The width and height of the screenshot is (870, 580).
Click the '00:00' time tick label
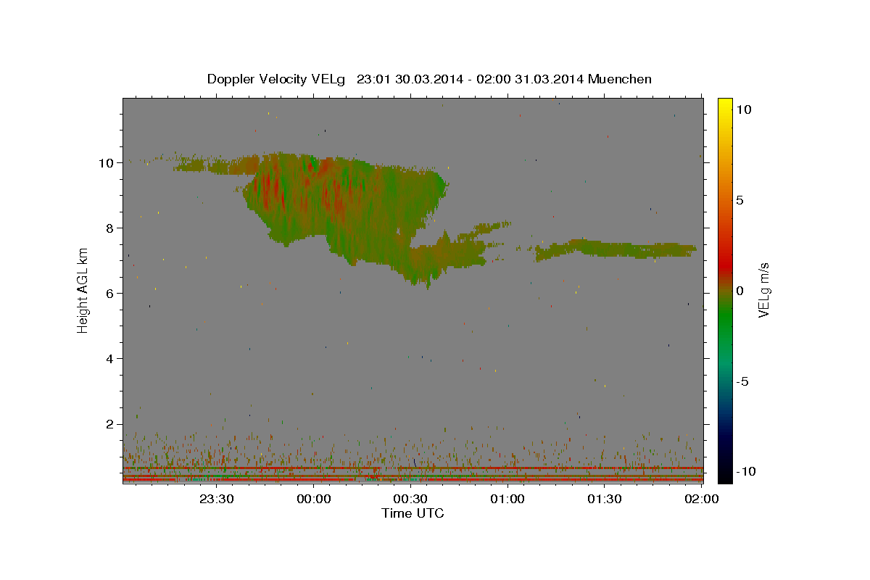pos(314,499)
